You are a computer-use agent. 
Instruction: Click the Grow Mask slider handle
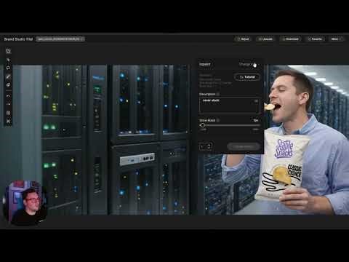click(x=203, y=125)
